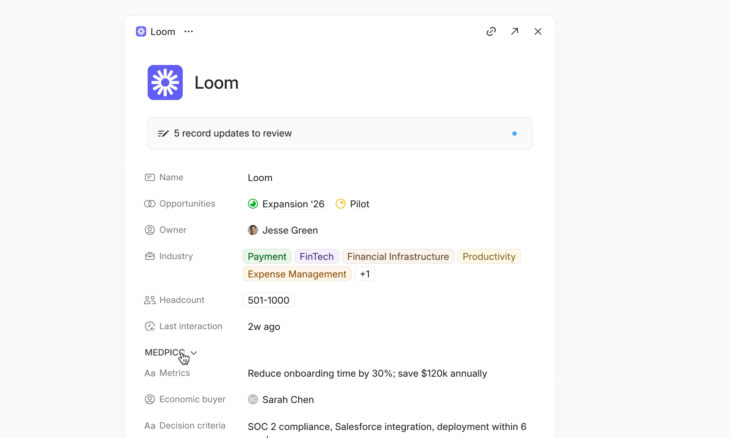Click the Expansion '26 status icon

click(253, 204)
